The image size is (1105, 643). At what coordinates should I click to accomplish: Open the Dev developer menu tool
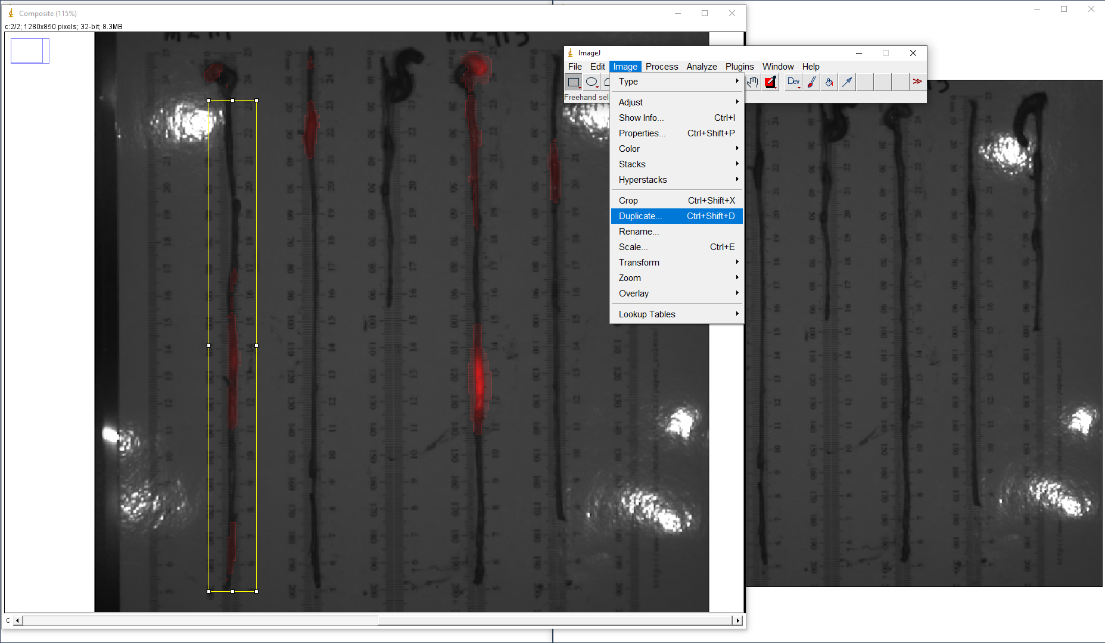pos(793,82)
